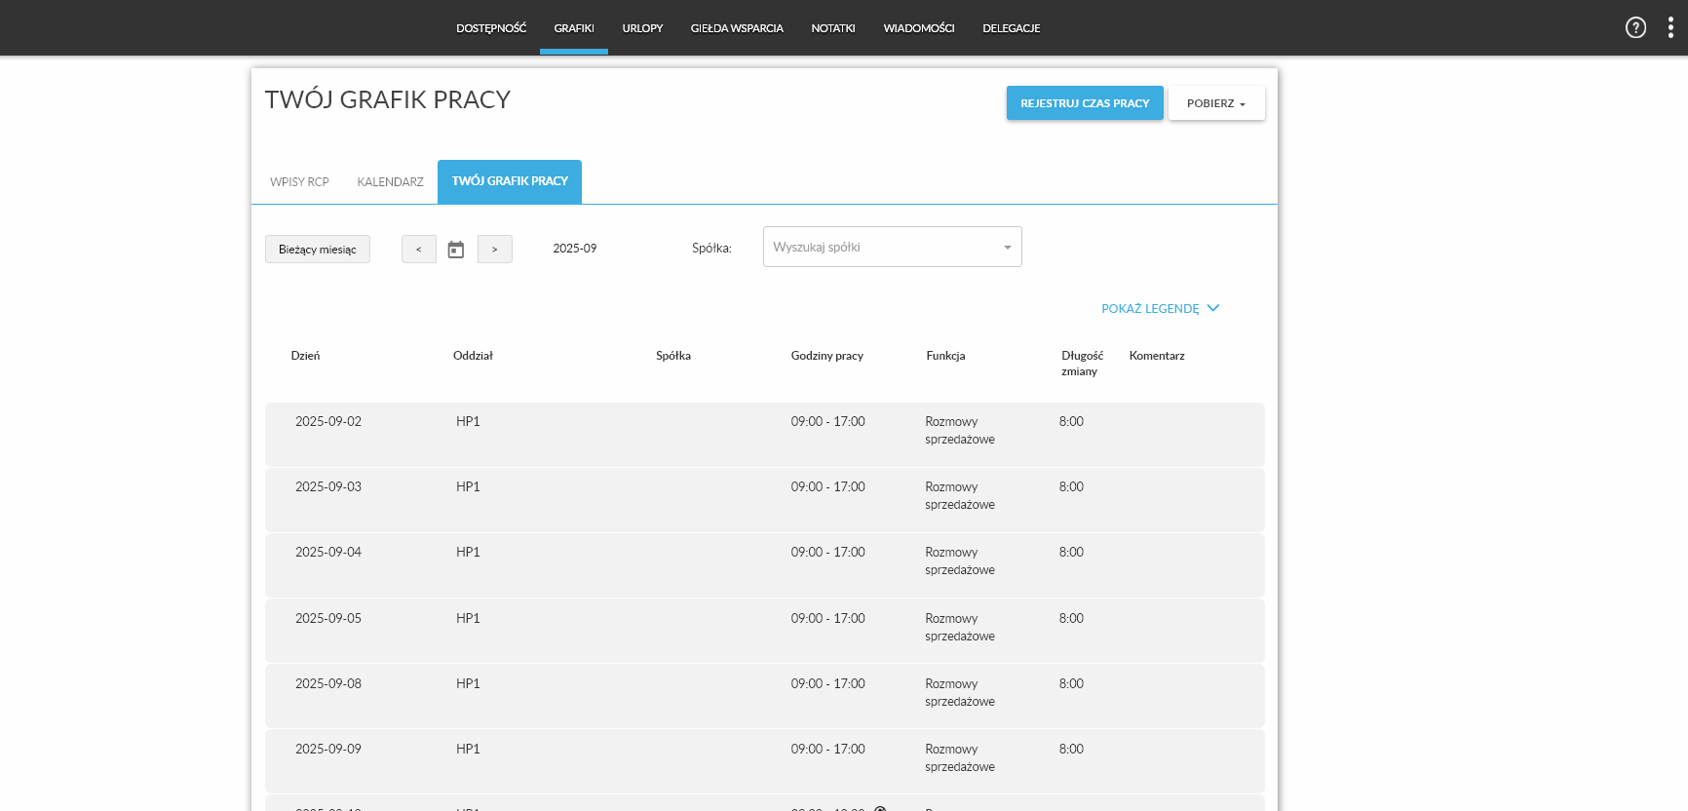Expand the Pobierz download dropdown

point(1216,103)
